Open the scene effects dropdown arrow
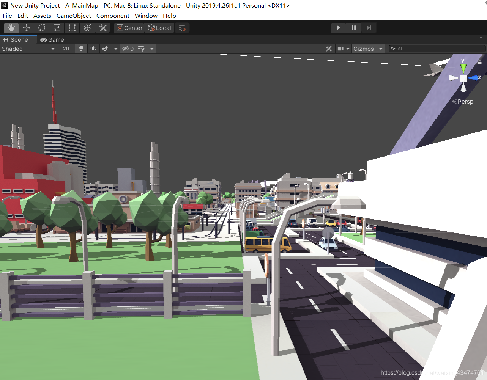This screenshot has width=487, height=380. pos(116,49)
